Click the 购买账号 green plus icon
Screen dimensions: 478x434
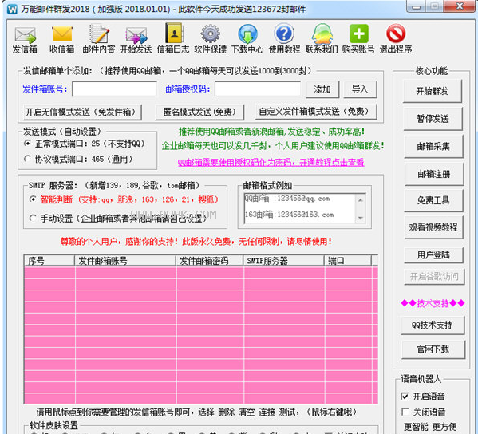[358, 38]
